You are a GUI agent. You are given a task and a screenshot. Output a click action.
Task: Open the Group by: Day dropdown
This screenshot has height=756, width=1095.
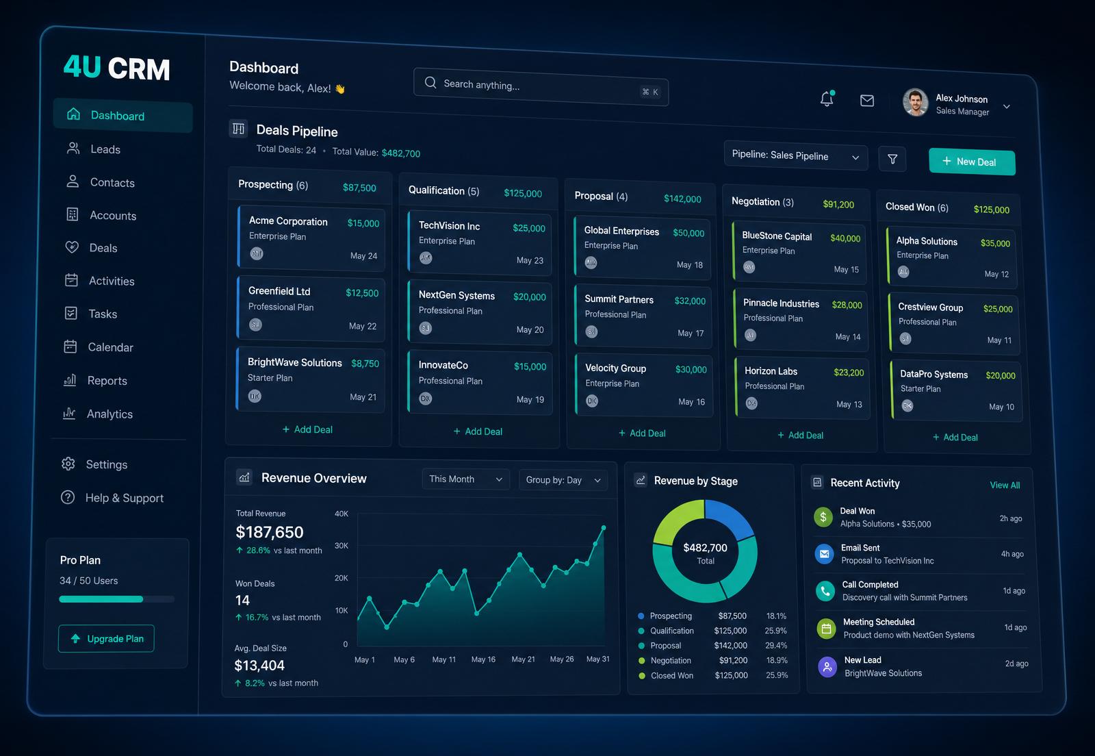(563, 480)
